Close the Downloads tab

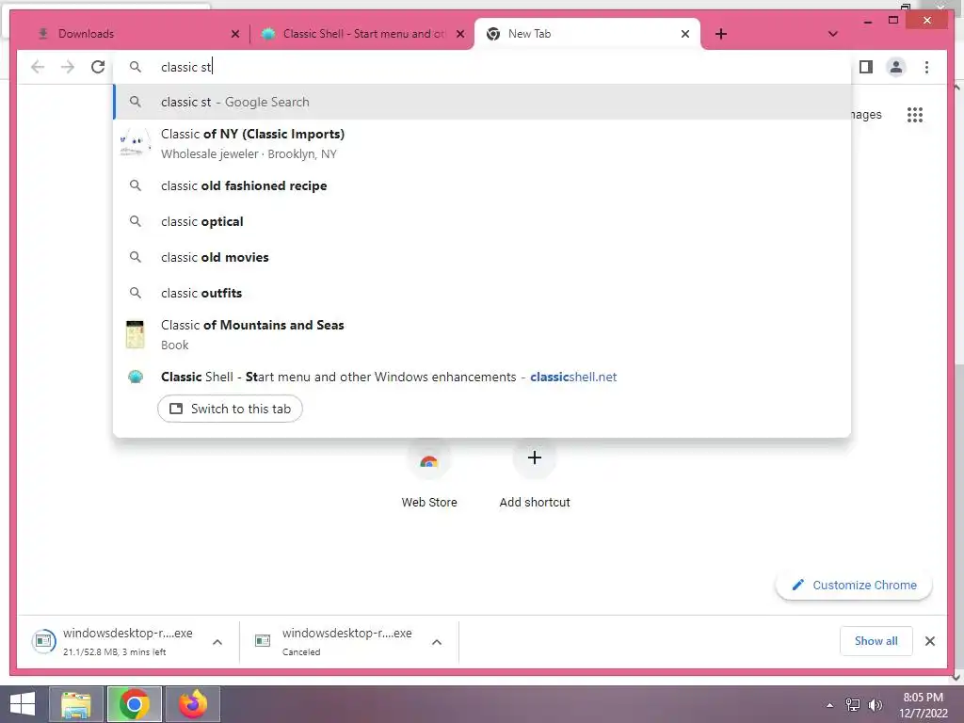pos(234,34)
